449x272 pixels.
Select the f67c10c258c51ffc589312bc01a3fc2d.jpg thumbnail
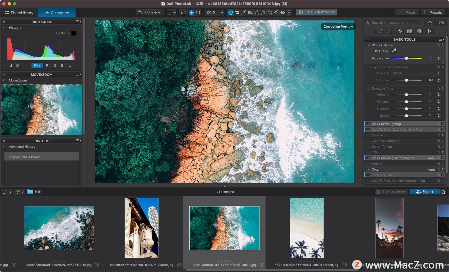307,228
